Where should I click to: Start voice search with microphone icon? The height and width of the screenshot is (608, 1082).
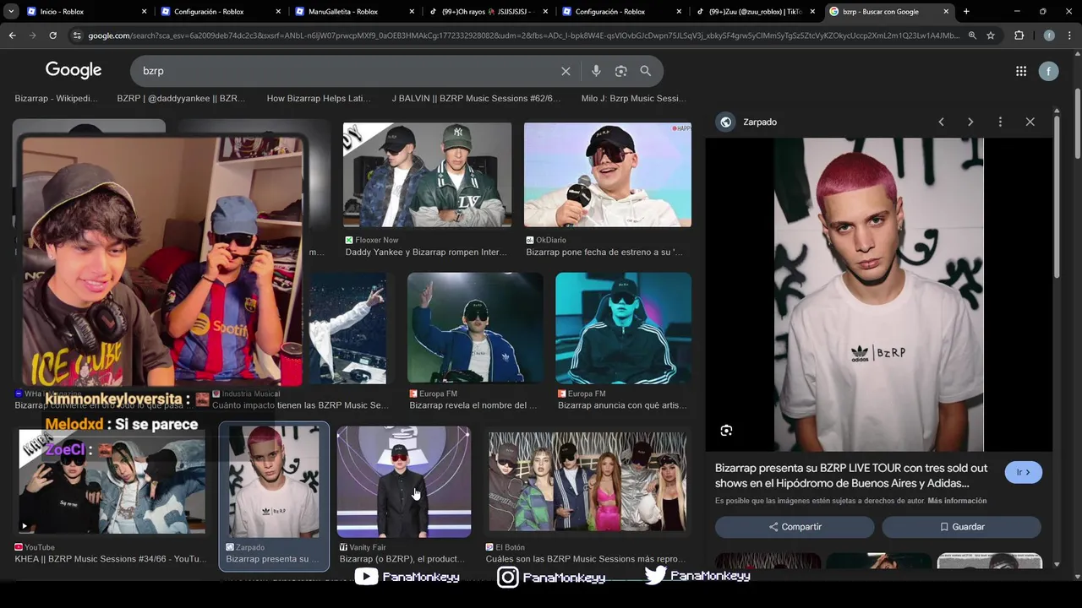pos(596,71)
